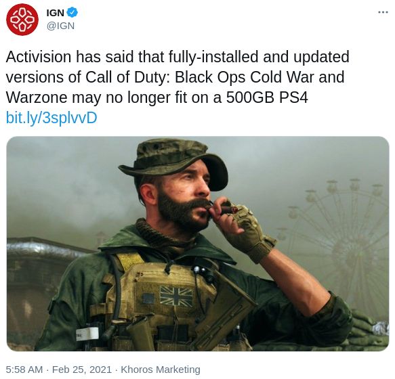Select the Feb 25, 2021 date

click(x=81, y=370)
